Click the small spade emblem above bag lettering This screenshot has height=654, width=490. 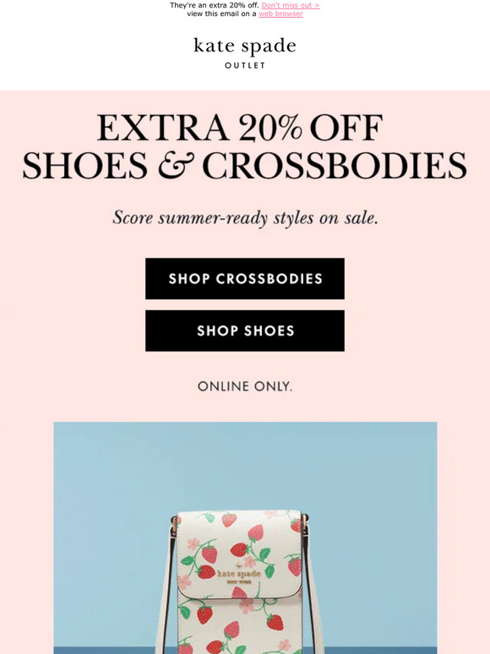(239, 566)
